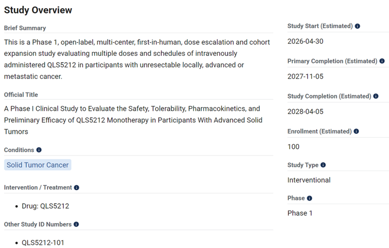
Task: Click the enrollment value 100
Action: pyautogui.click(x=293, y=146)
